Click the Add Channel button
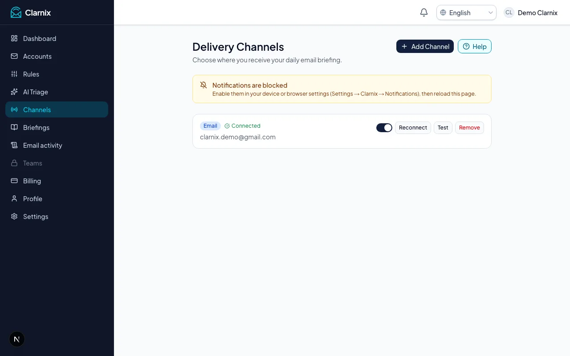The height and width of the screenshot is (356, 570). [x=425, y=46]
